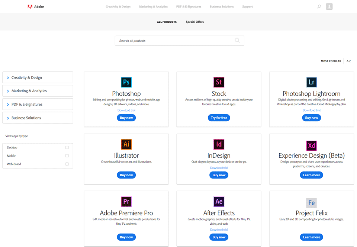Screen dimensions: 357x247
Task: Open Lightroom Download trial link
Action: tap(312, 110)
